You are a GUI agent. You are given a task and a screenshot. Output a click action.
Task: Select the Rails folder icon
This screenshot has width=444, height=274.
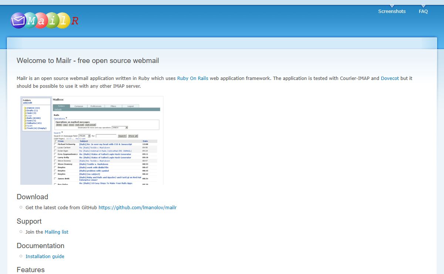pyautogui.click(x=25, y=118)
